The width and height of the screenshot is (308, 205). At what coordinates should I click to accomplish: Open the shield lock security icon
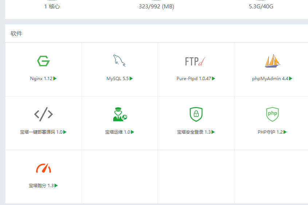tap(196, 114)
